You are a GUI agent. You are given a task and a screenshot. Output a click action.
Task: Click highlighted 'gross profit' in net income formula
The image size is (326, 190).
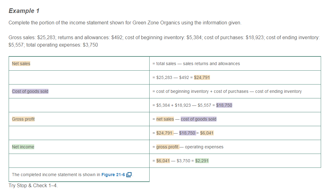167,147
